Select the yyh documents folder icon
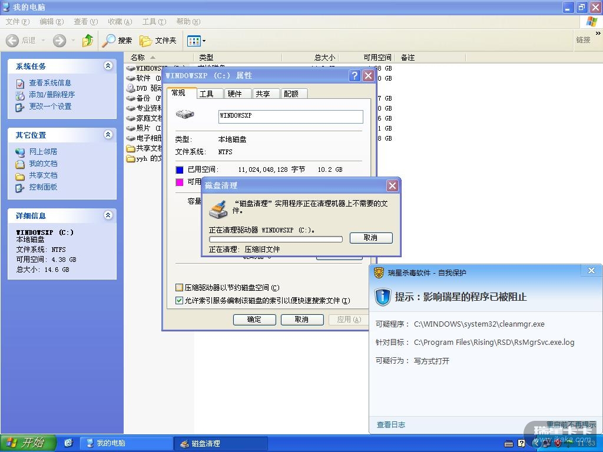 [131, 158]
